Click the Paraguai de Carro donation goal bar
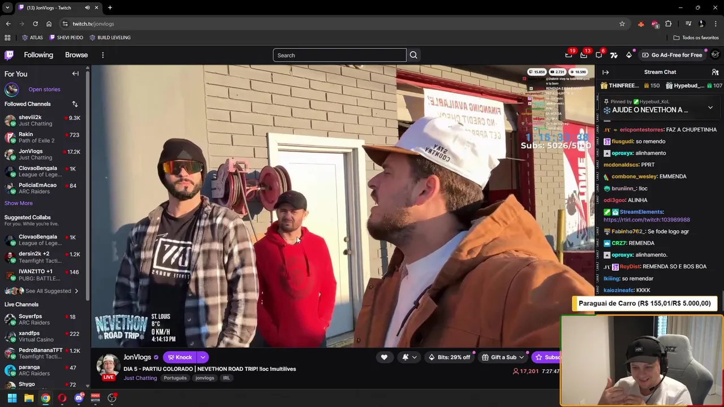This screenshot has height=407, width=724. pos(645,304)
